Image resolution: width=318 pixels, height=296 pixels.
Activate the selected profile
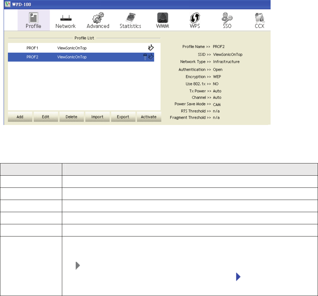pos(149,117)
